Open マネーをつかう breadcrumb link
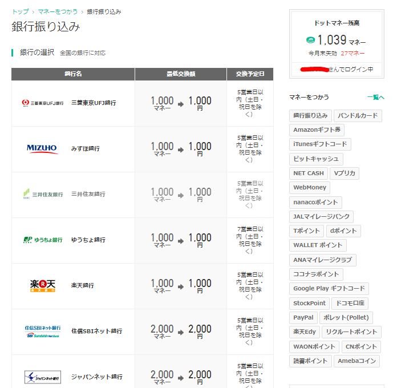Viewport: 393px width, 388px height. [x=59, y=11]
